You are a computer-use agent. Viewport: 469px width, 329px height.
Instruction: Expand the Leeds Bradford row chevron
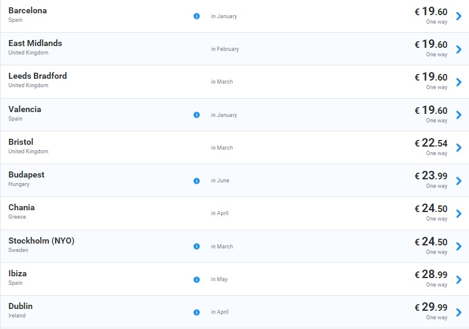click(459, 82)
